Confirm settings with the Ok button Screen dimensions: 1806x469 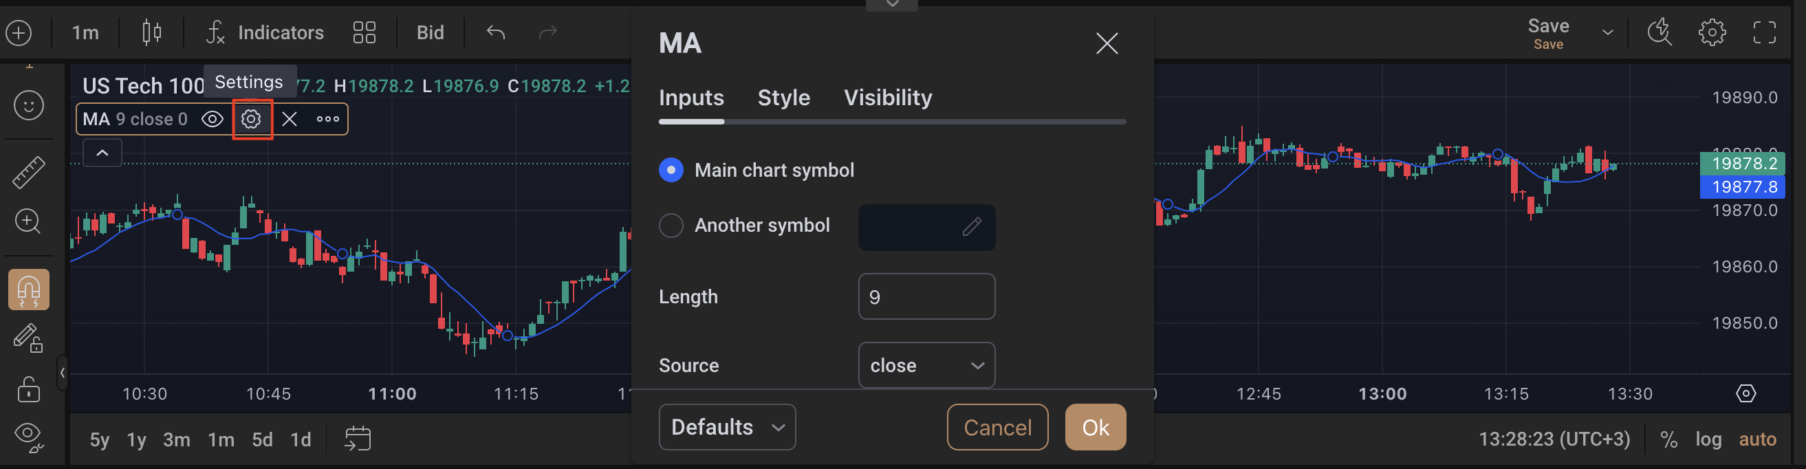click(1095, 427)
